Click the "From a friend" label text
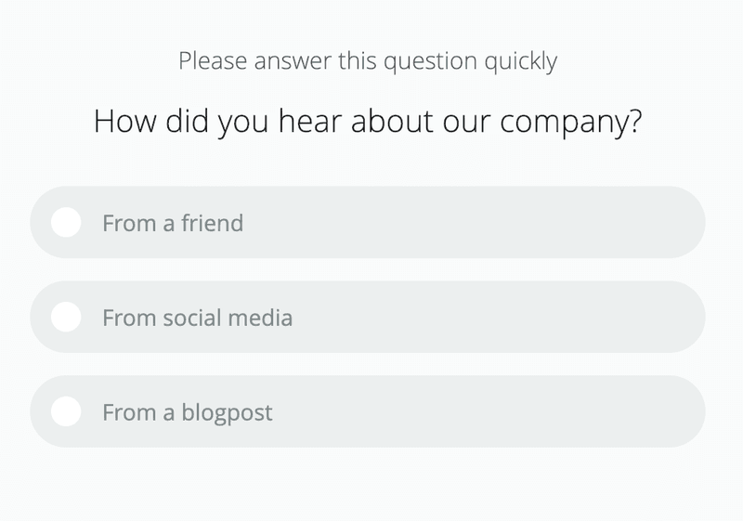Screen dimensions: 743x521 (x=173, y=223)
